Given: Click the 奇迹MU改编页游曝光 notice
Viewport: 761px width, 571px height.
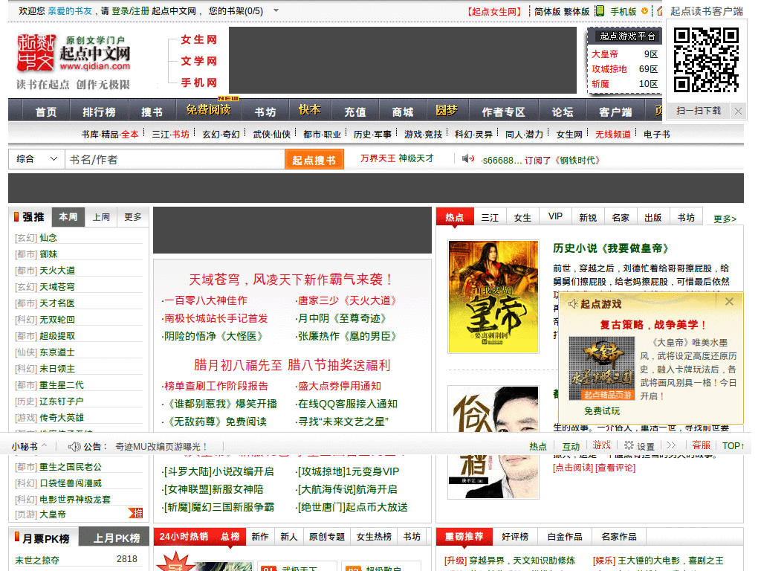Looking at the screenshot, I should (161, 447).
